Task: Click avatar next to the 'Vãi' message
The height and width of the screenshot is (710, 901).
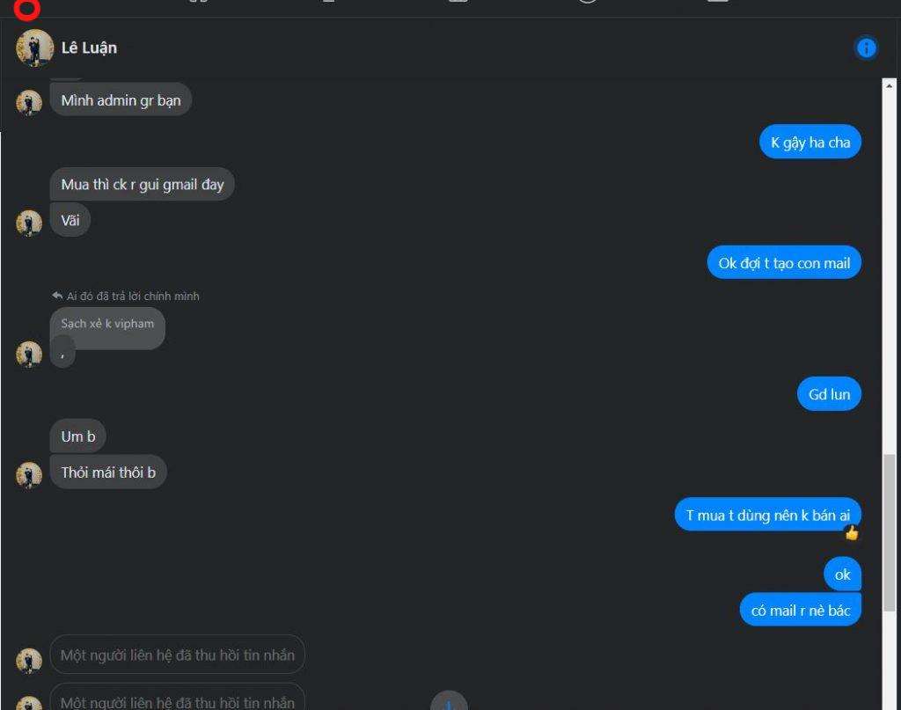Action: [29, 223]
